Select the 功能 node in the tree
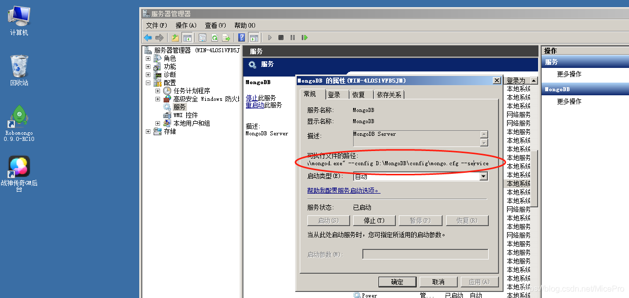Screen dimensions: 629x298 (170, 66)
